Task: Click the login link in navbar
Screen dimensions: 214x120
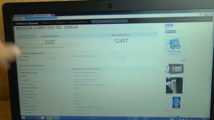Action: click(x=202, y=19)
